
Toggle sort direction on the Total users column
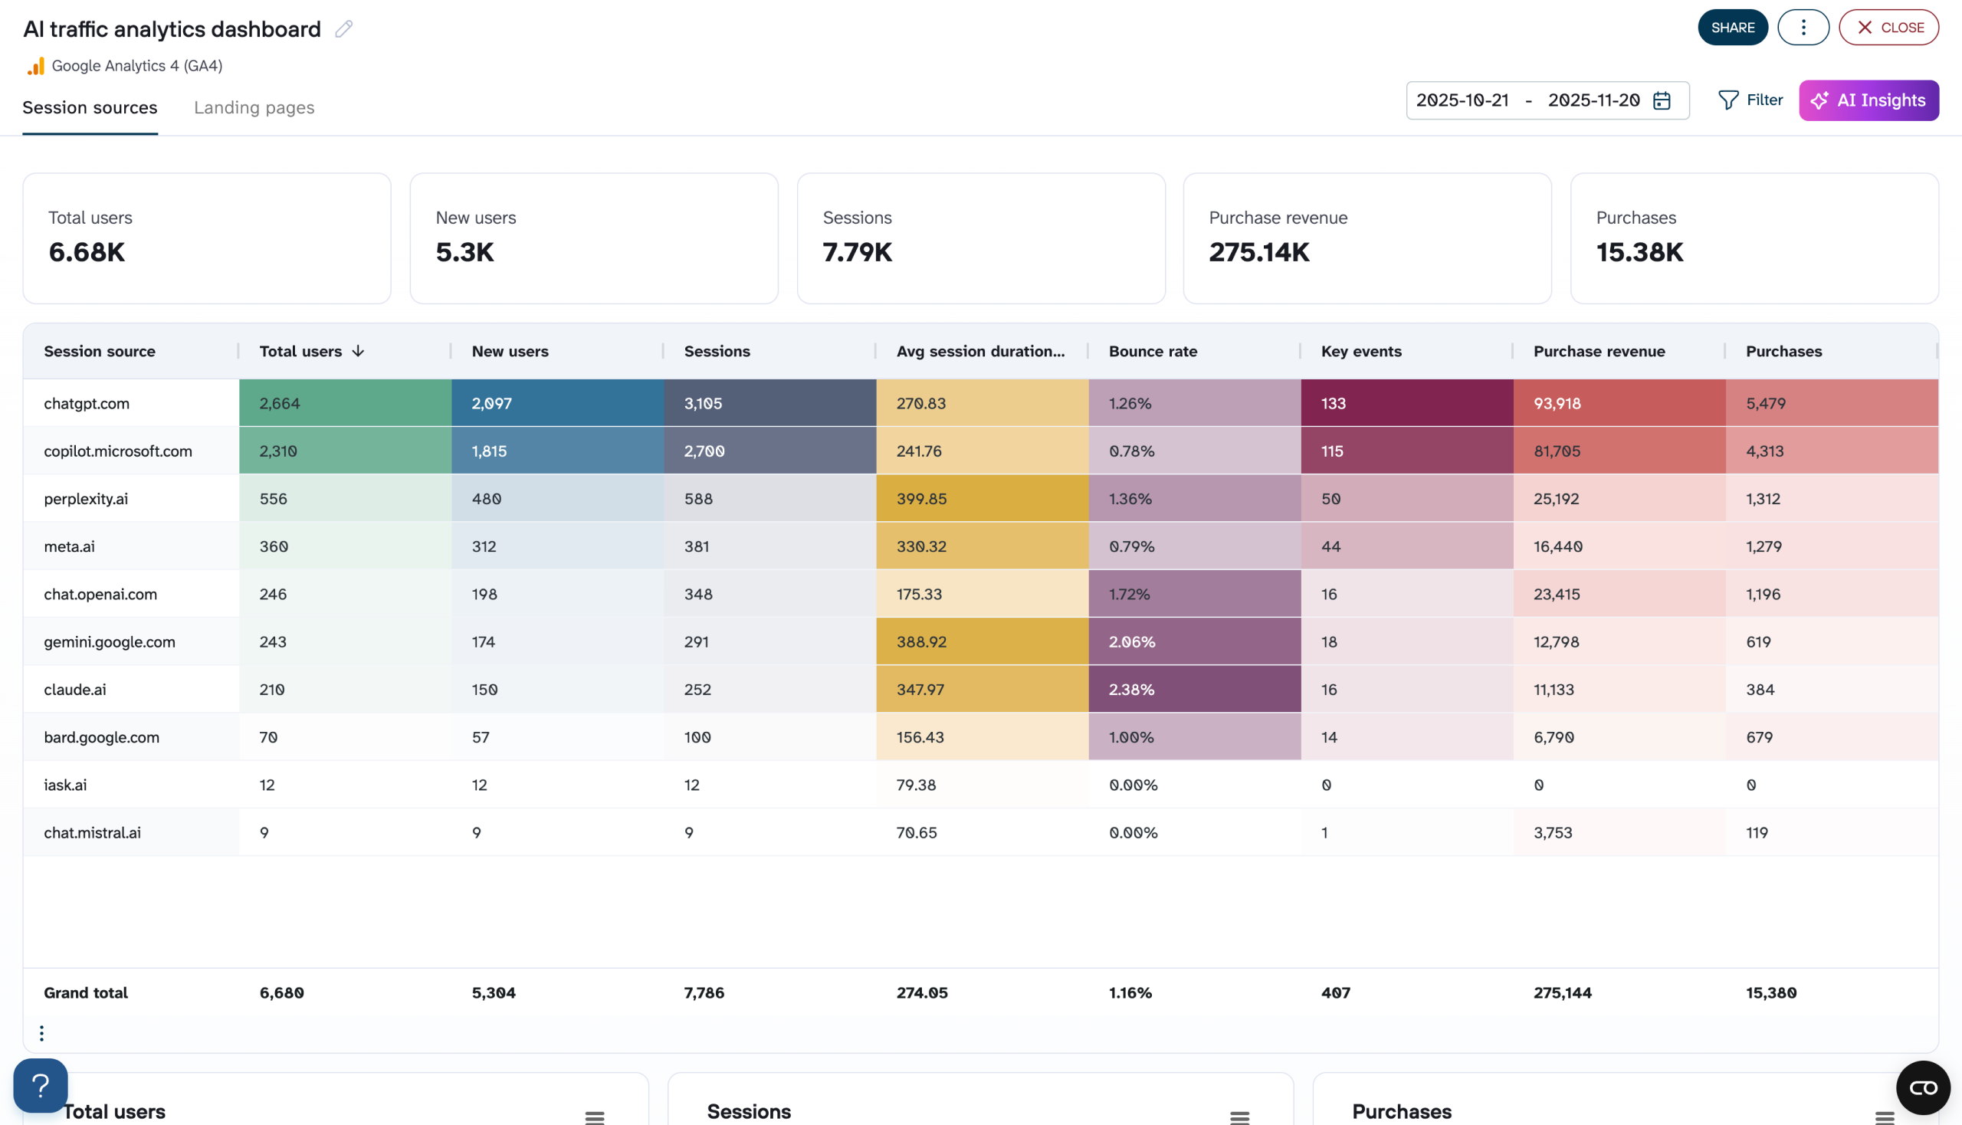pos(359,350)
